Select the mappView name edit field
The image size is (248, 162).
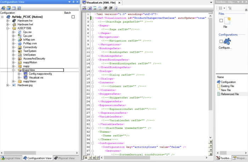pyautogui.click(x=43, y=70)
